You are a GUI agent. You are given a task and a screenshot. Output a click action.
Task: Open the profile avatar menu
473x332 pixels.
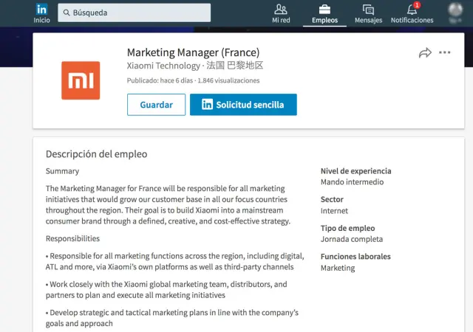(x=457, y=10)
